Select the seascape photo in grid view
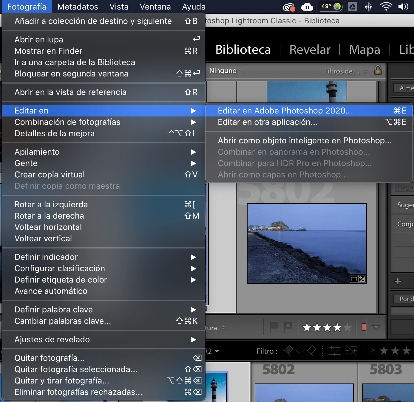The width and height of the screenshot is (414, 402). tap(307, 243)
